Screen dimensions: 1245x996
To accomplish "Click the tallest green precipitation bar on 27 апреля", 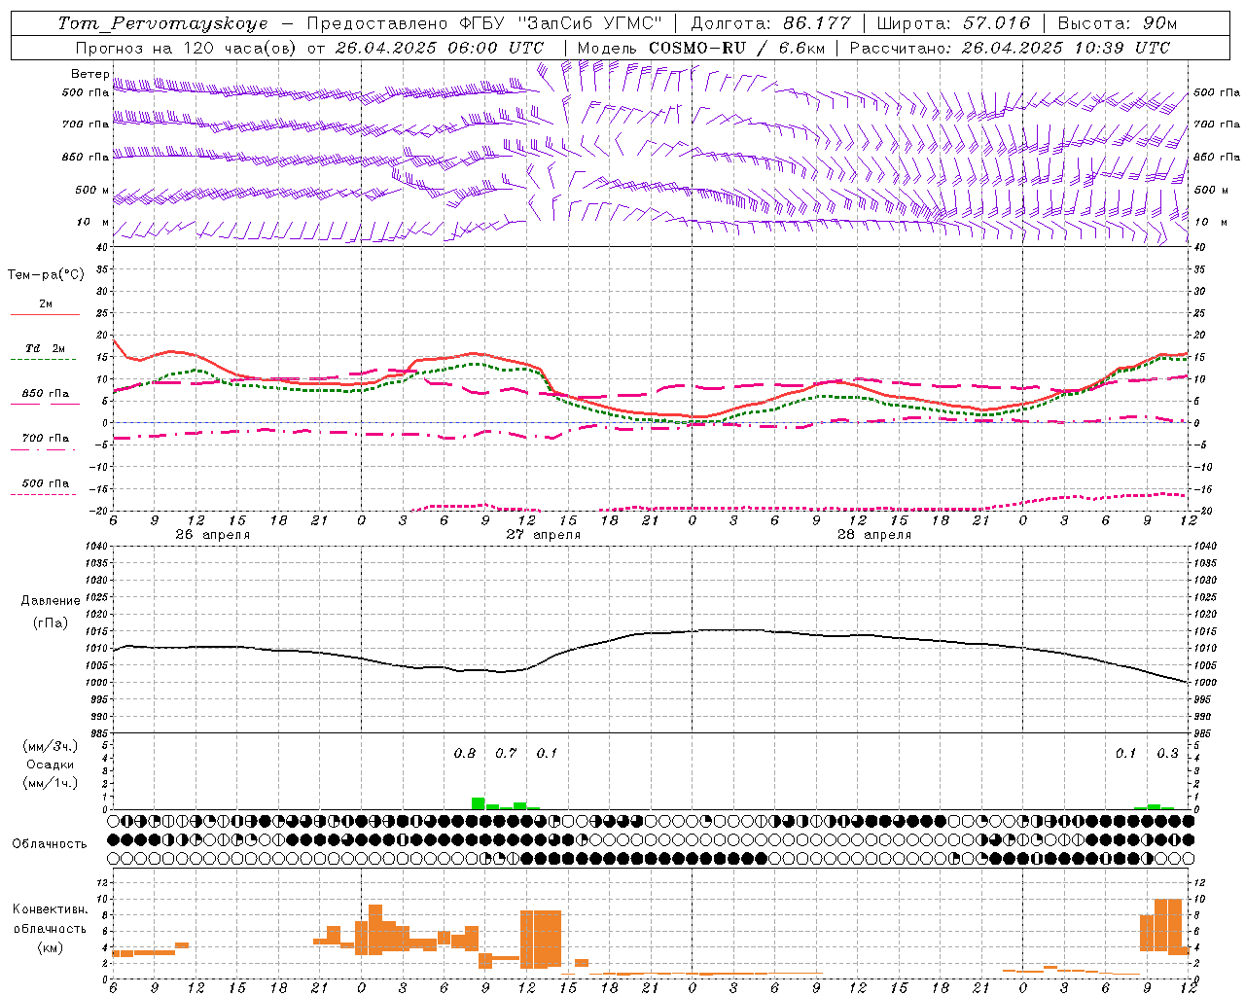I will (x=478, y=803).
